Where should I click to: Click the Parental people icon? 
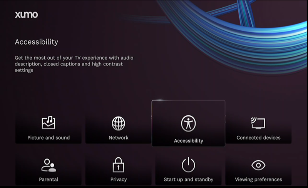click(49, 165)
